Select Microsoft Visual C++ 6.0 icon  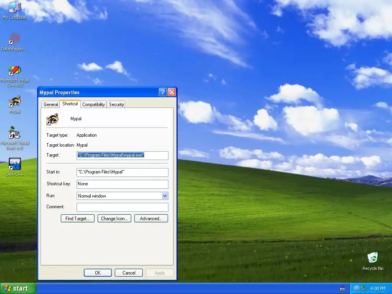point(15,76)
